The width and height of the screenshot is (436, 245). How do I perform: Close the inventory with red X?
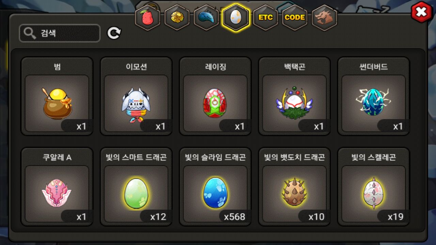422,13
